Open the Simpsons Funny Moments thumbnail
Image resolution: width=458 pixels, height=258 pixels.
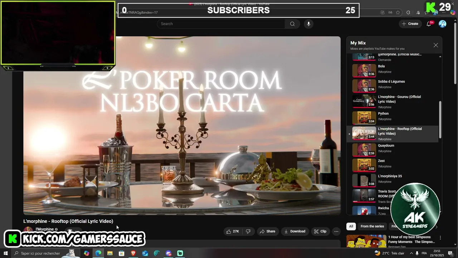tap(366, 241)
